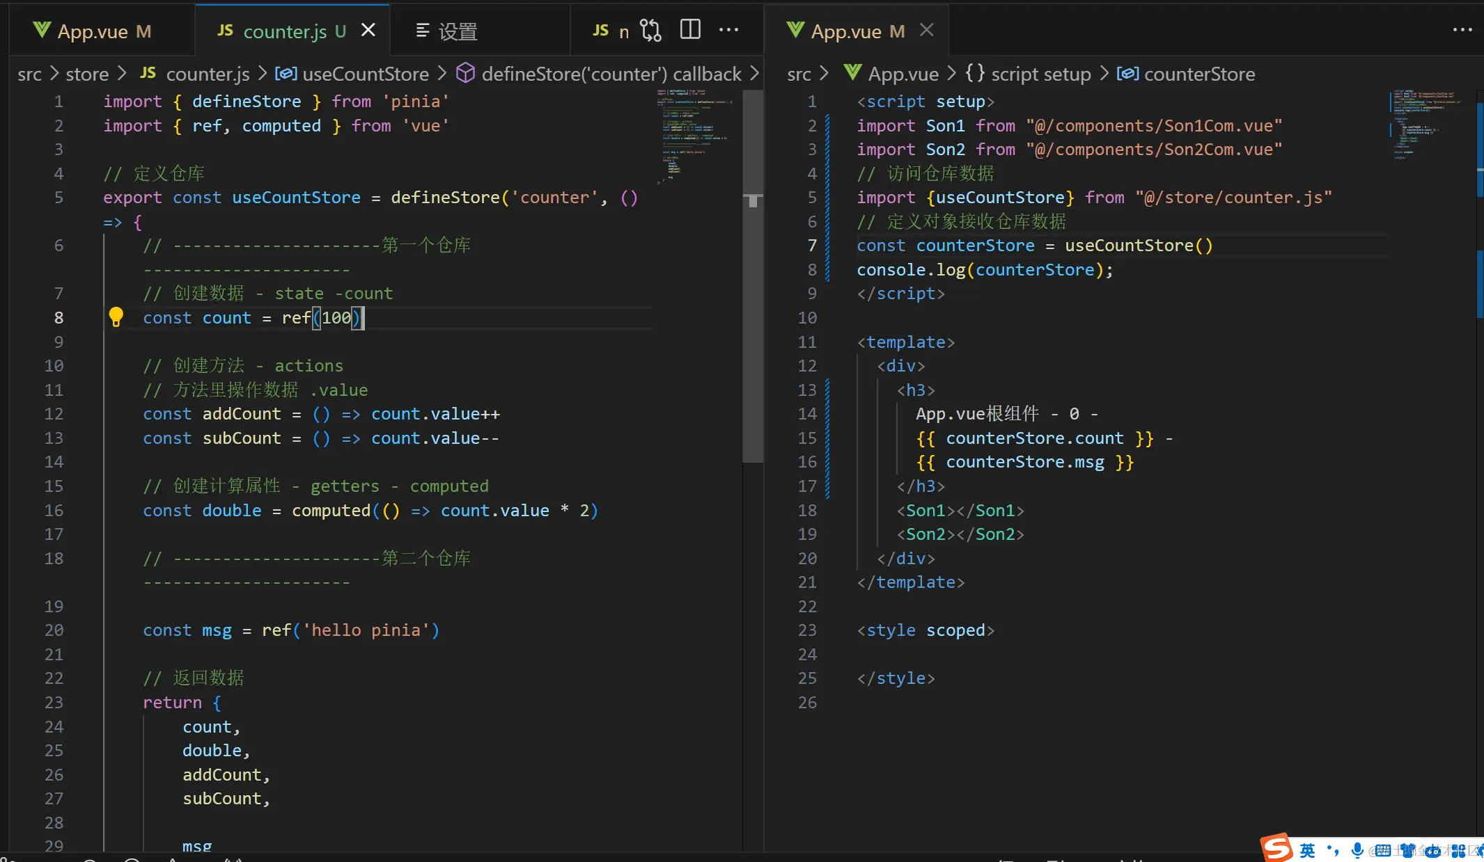Expand src breadcrumb in right editor
This screenshot has width=1484, height=862.
(799, 74)
